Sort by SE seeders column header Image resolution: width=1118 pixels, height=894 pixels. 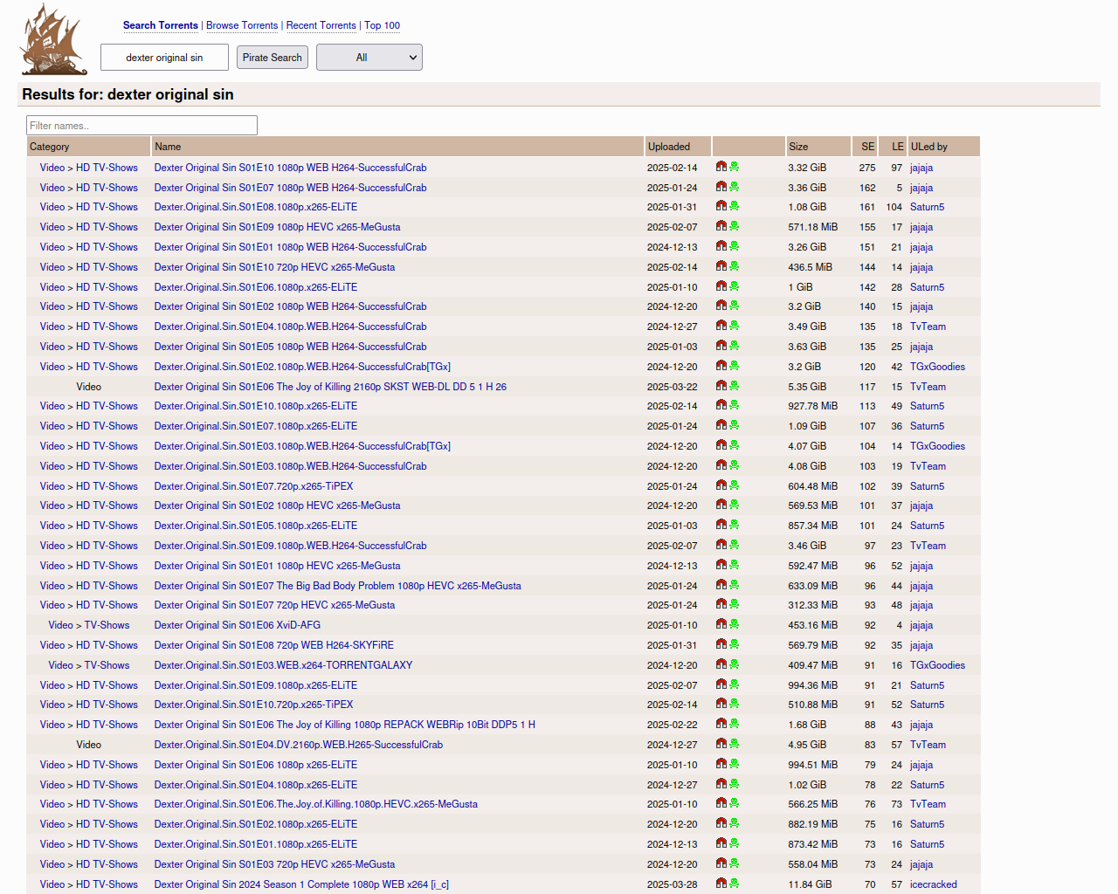[x=868, y=147]
